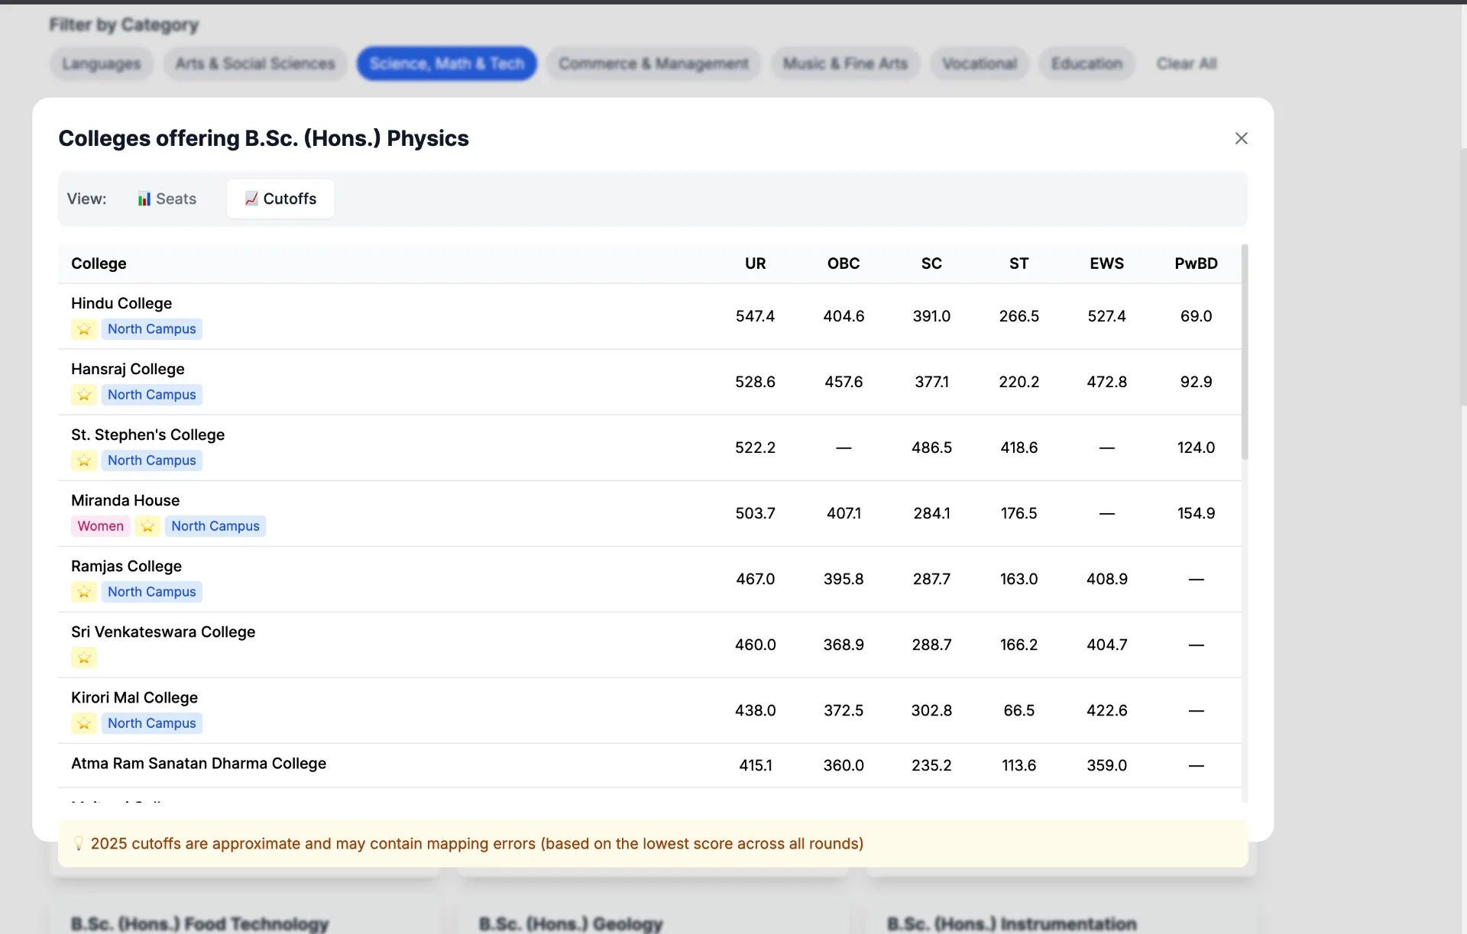Click the star icon under Ramjas College
The image size is (1467, 934).
pos(84,592)
